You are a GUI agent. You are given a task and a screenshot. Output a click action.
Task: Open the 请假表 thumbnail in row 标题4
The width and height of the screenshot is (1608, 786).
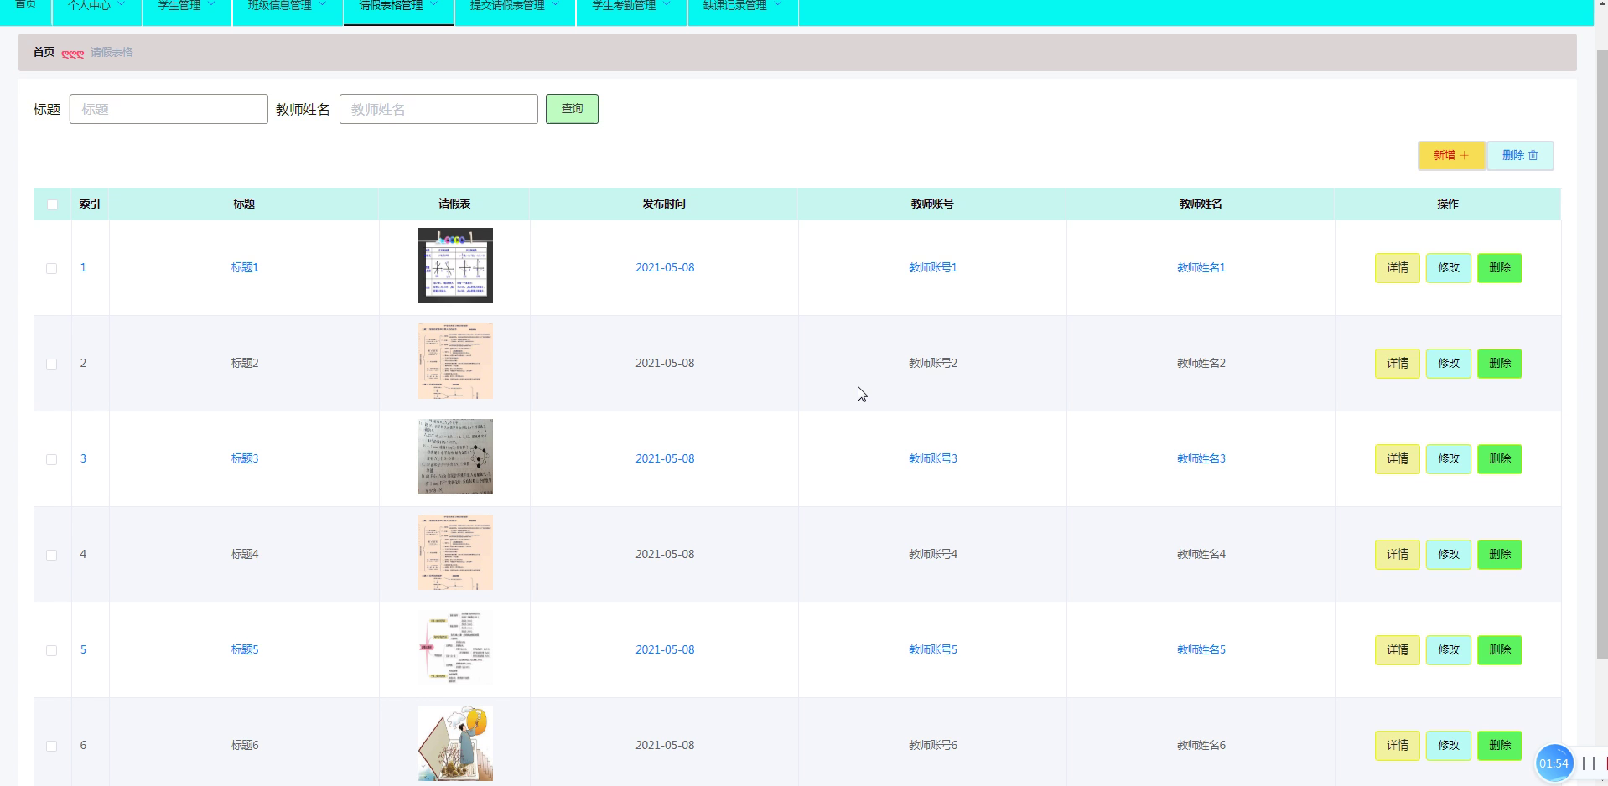point(455,552)
